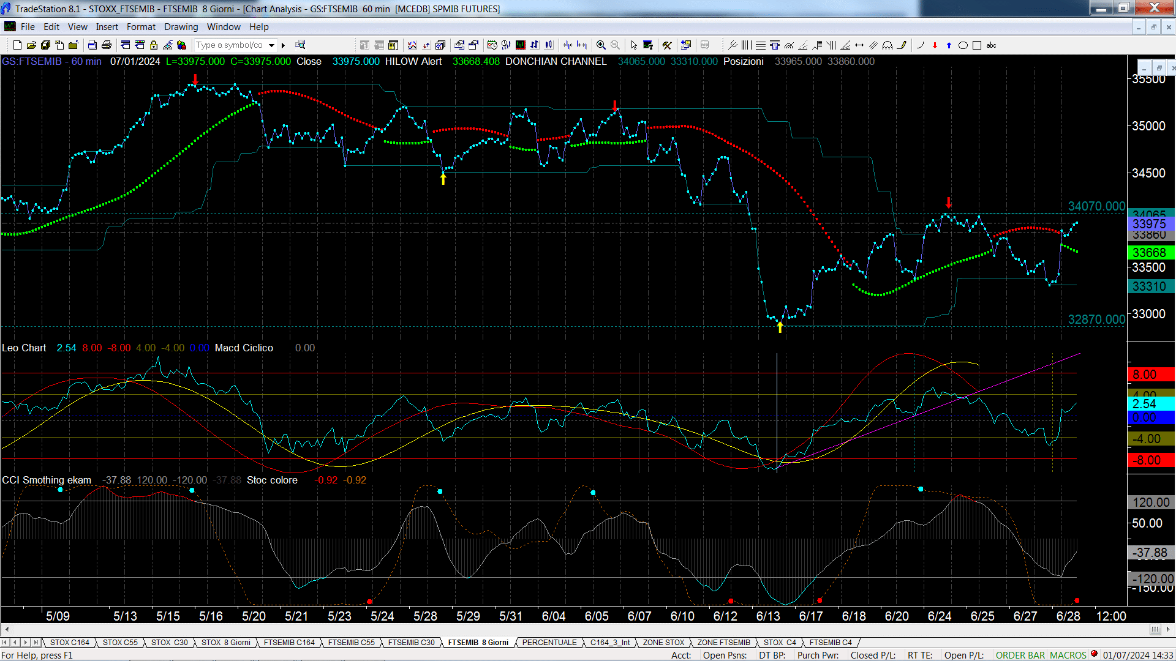The height and width of the screenshot is (661, 1176).
Task: Switch to the C164_3_Int tab
Action: [610, 642]
